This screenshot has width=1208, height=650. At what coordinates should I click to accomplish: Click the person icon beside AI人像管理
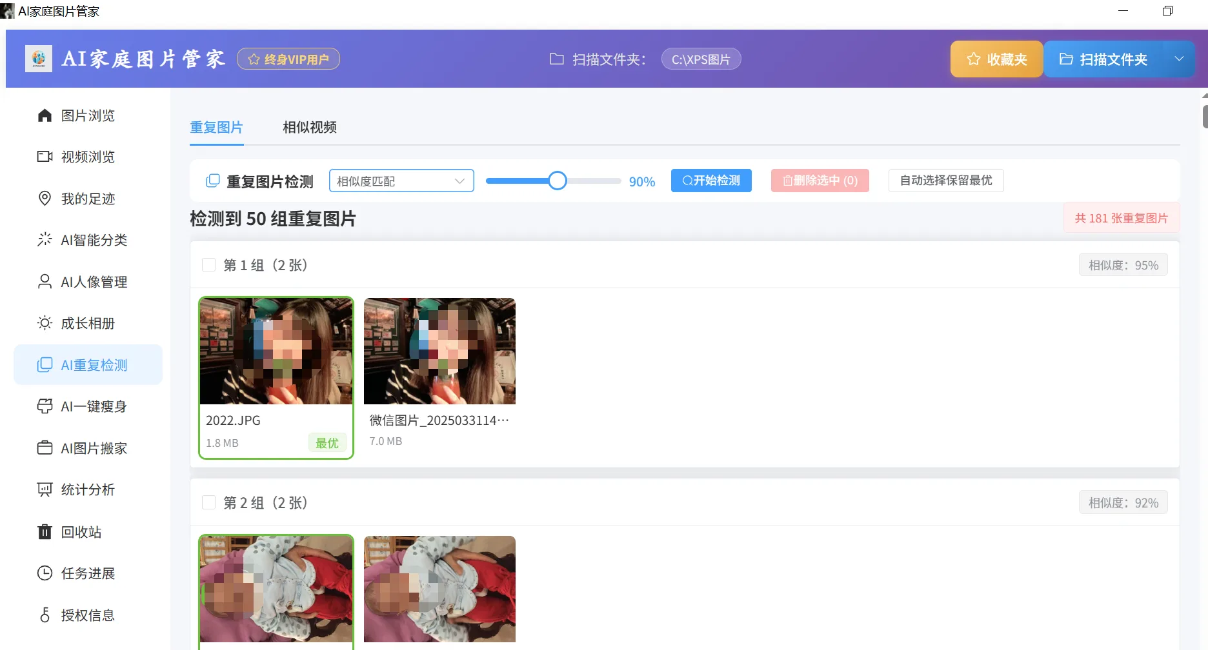[45, 281]
